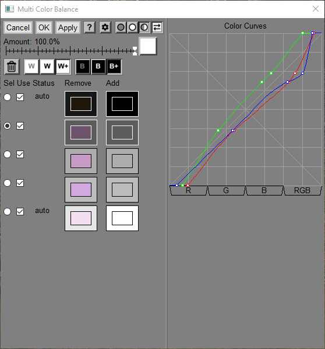Switch to the G curve tab
This screenshot has height=349, width=325.
click(226, 190)
